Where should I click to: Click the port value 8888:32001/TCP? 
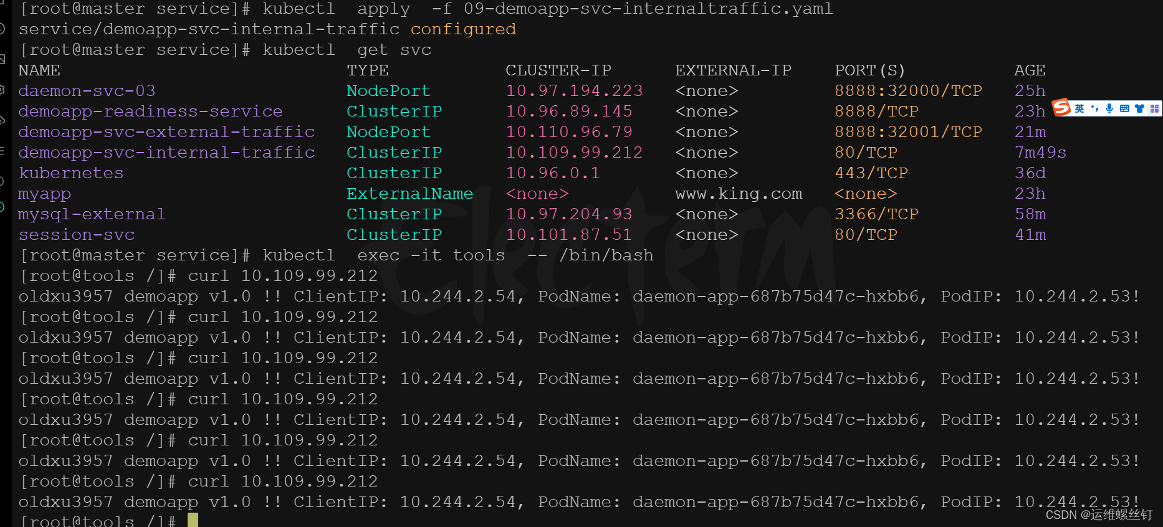click(909, 132)
